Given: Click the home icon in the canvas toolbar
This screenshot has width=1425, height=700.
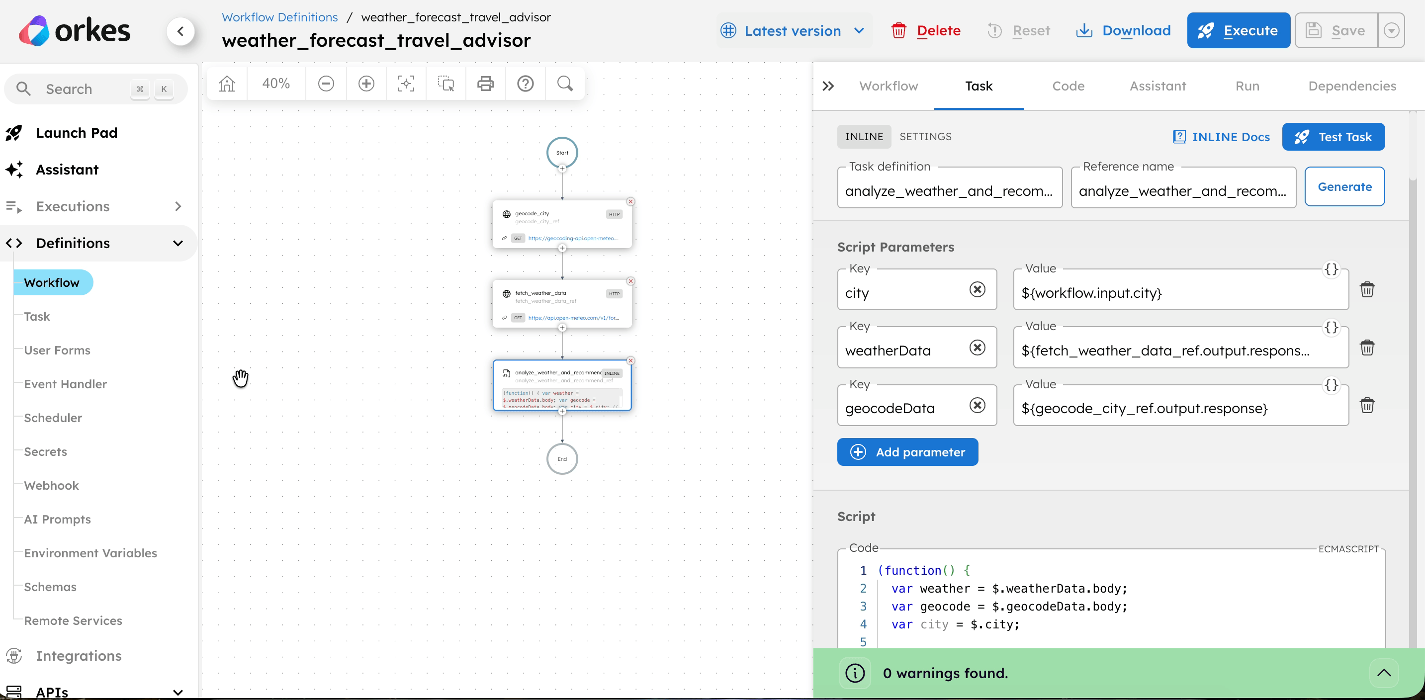Looking at the screenshot, I should click(226, 84).
